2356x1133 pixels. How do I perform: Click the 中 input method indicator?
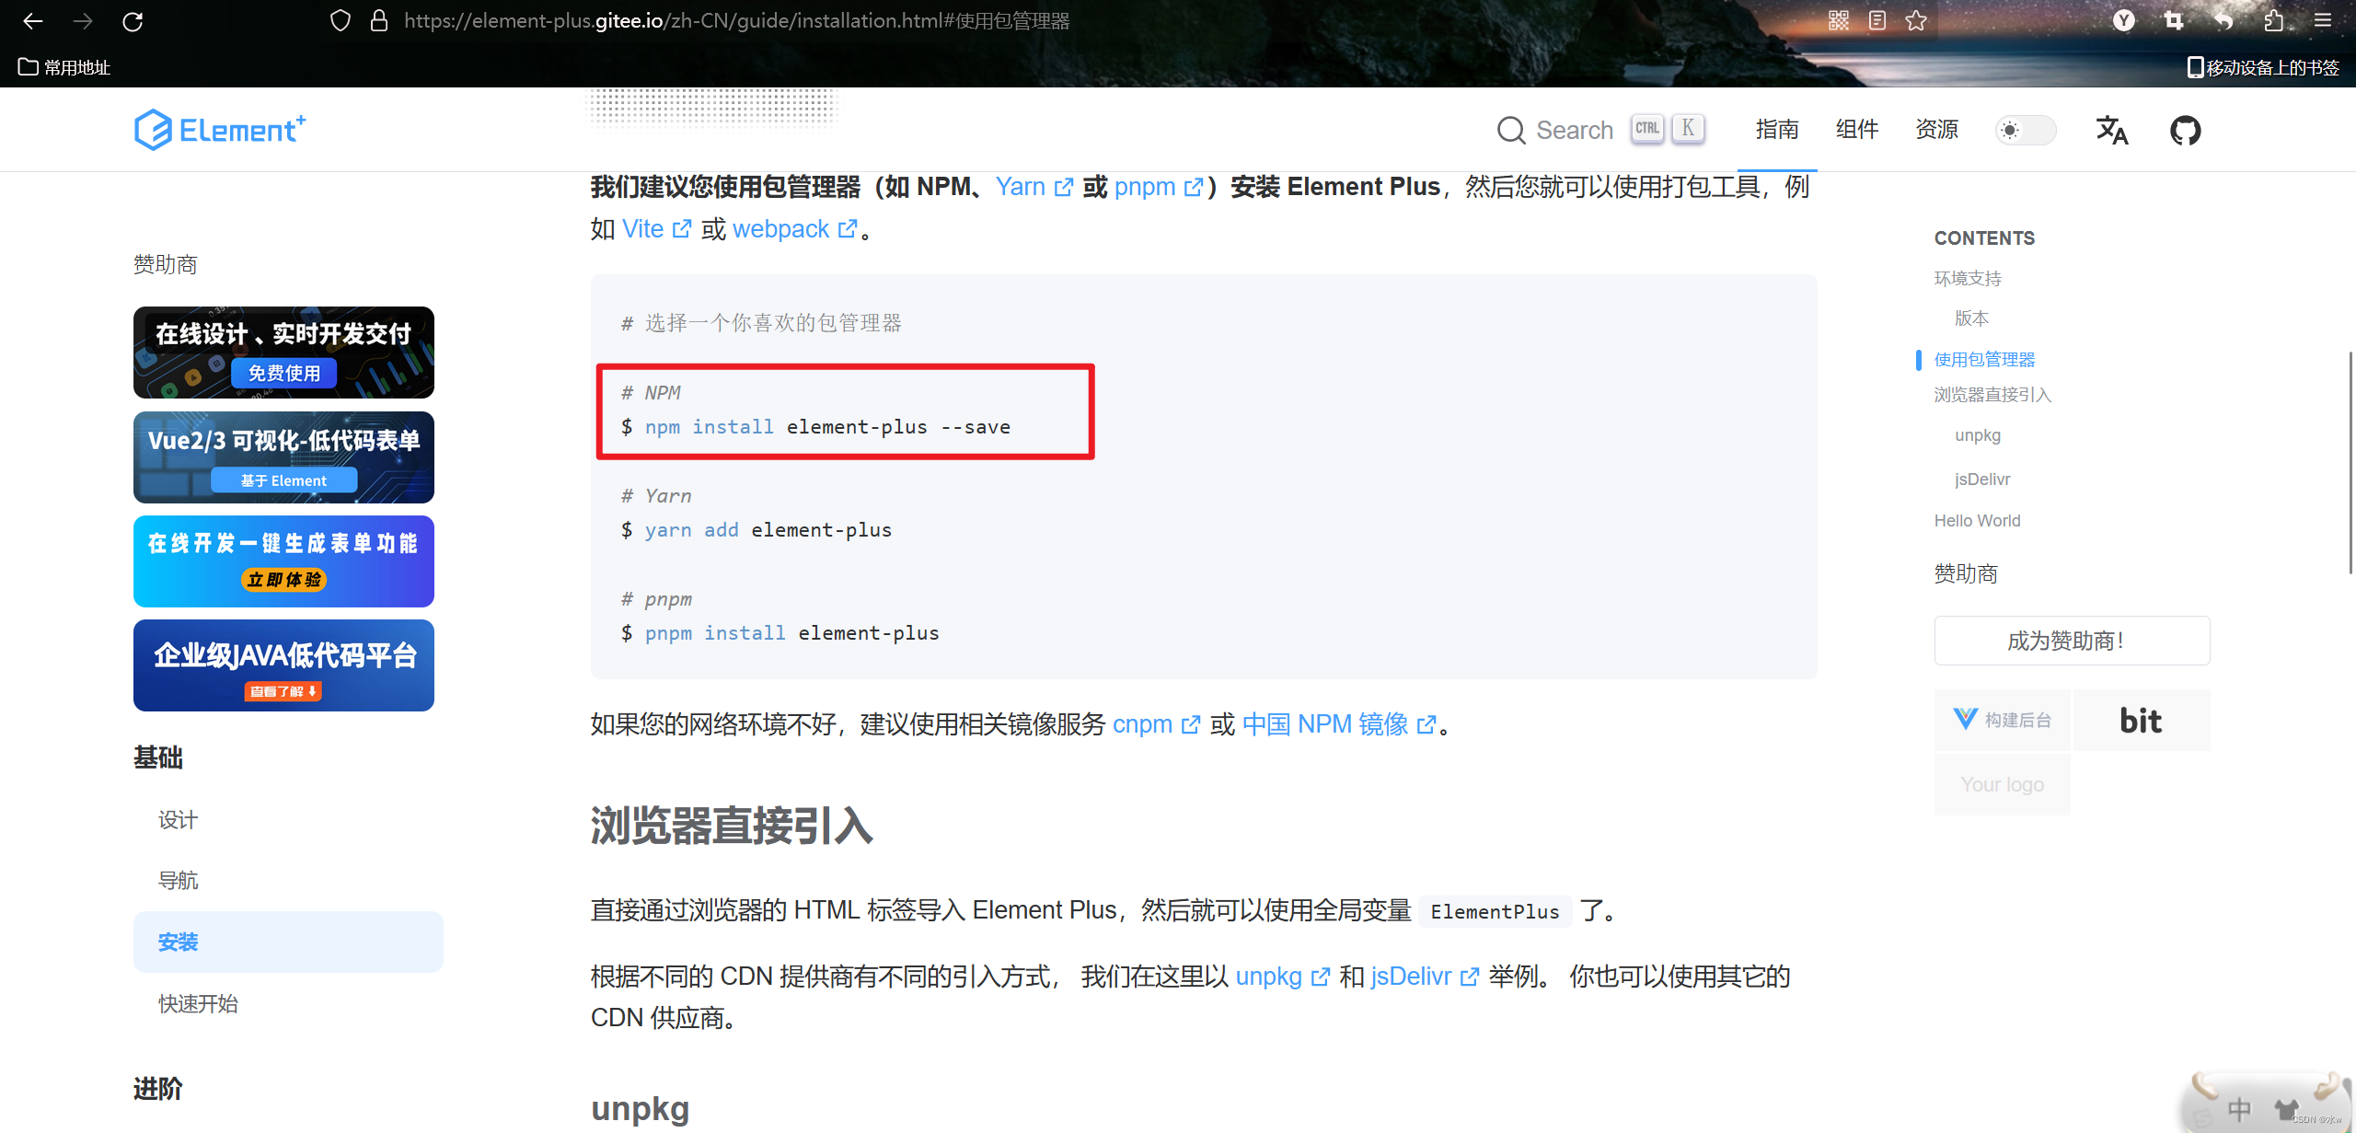(x=2239, y=1109)
